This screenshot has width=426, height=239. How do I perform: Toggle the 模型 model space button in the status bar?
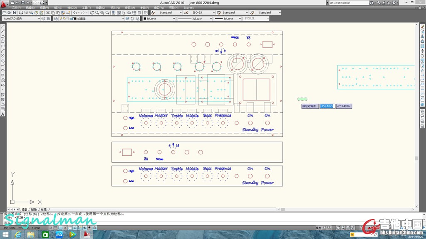[318, 228]
